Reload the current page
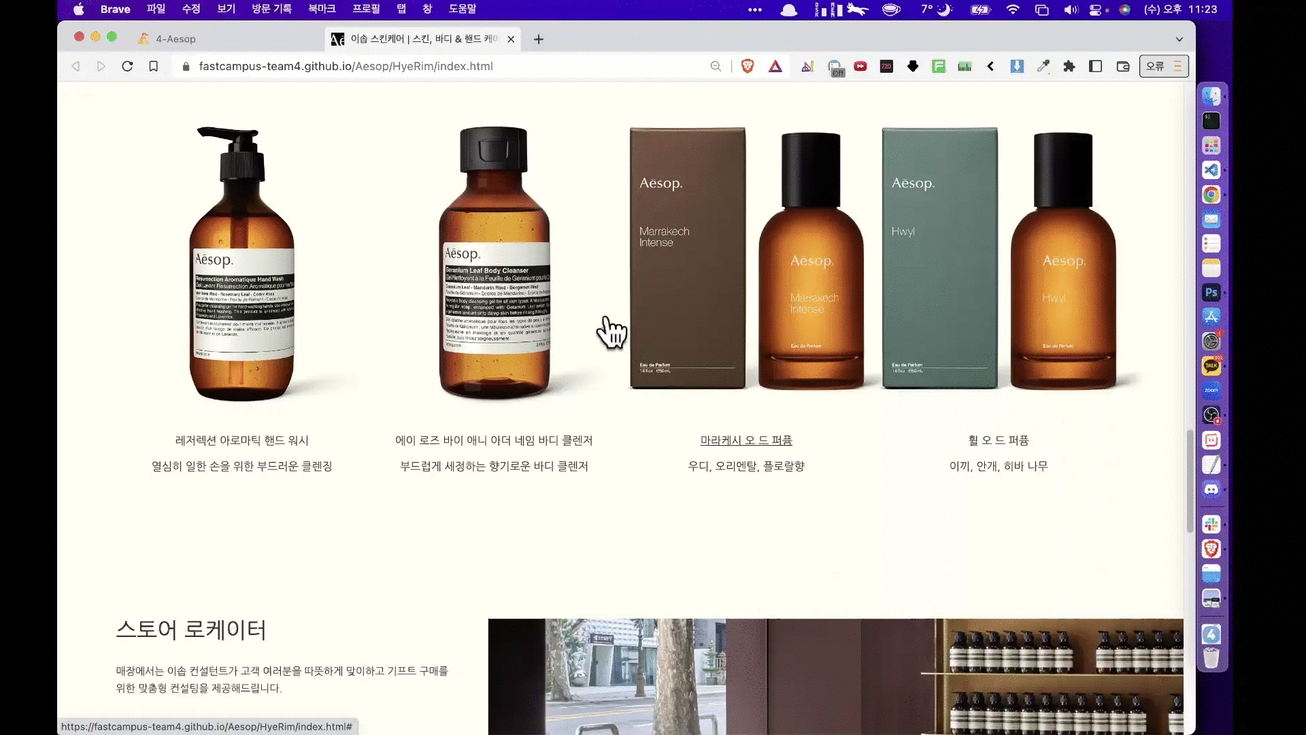This screenshot has height=735, width=1306. pyautogui.click(x=127, y=66)
